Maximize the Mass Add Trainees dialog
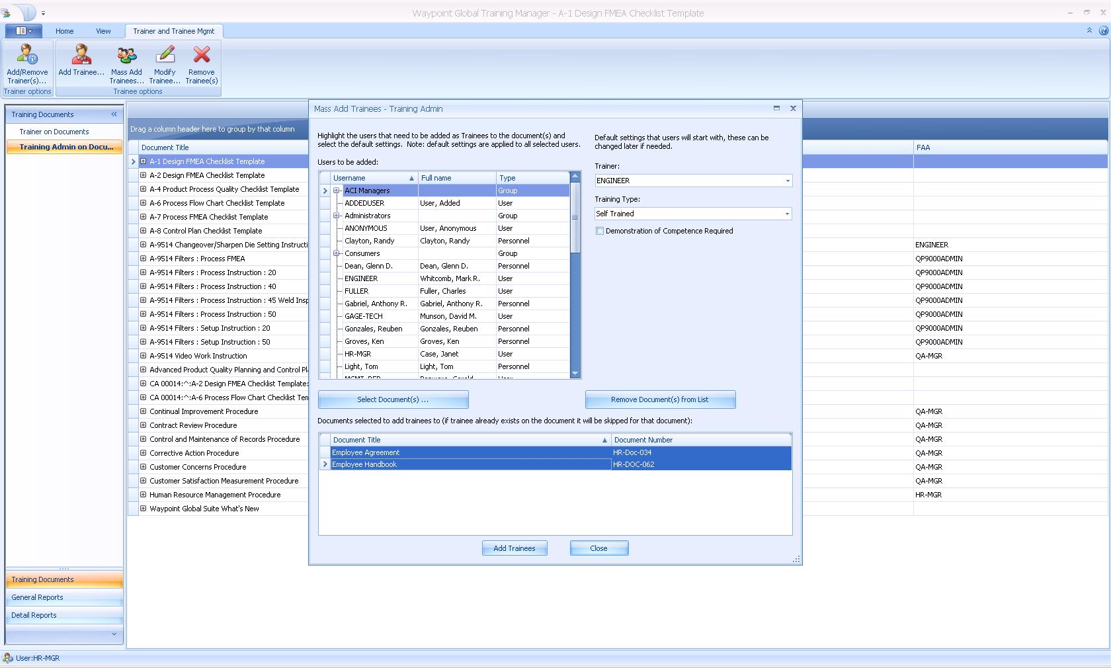This screenshot has width=1111, height=668. click(776, 108)
